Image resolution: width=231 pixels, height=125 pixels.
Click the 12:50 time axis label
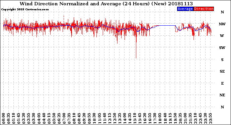114,118
